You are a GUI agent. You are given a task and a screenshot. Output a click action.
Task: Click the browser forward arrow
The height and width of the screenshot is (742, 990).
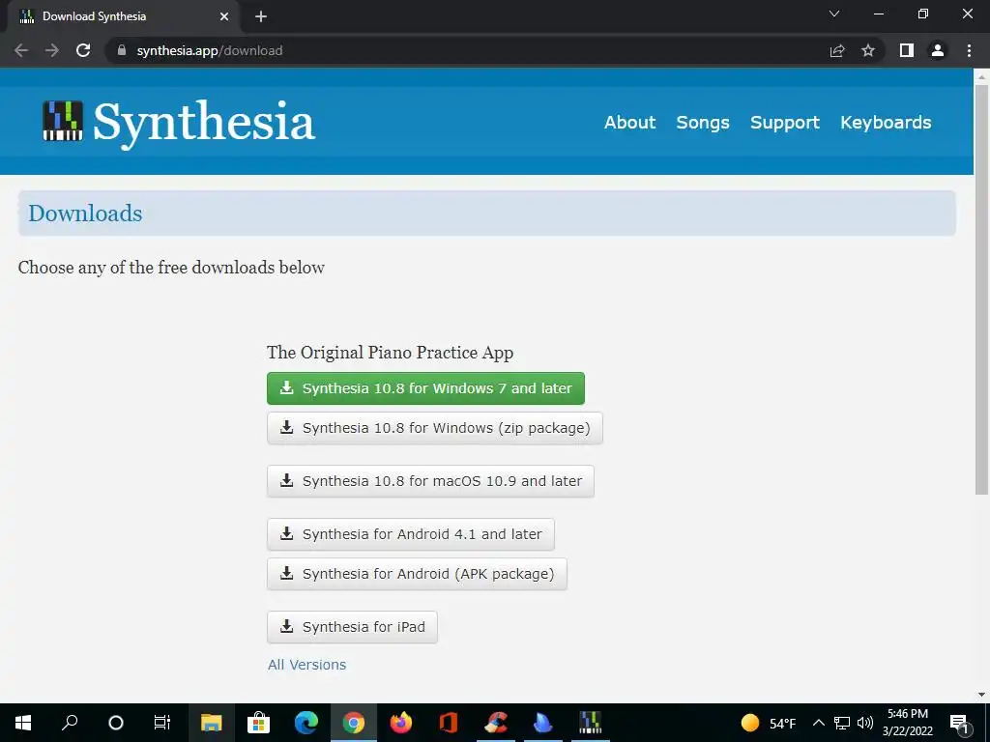[52, 50]
